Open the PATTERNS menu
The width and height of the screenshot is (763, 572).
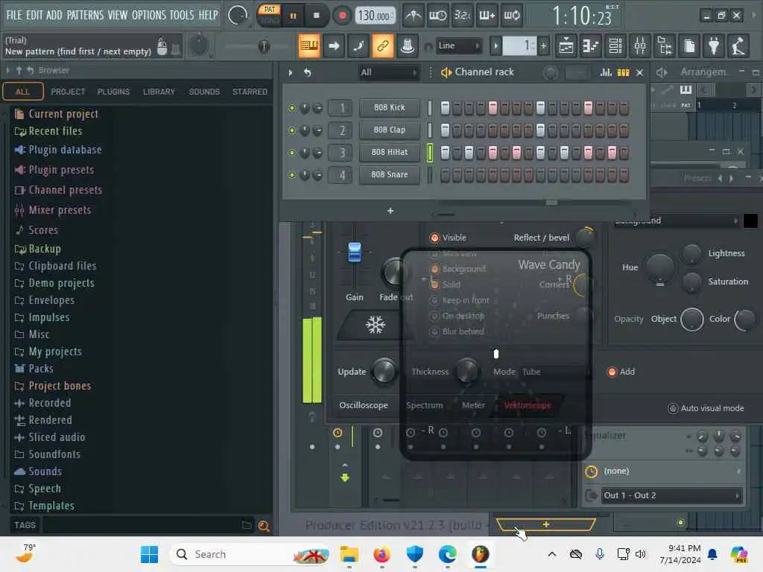point(85,15)
